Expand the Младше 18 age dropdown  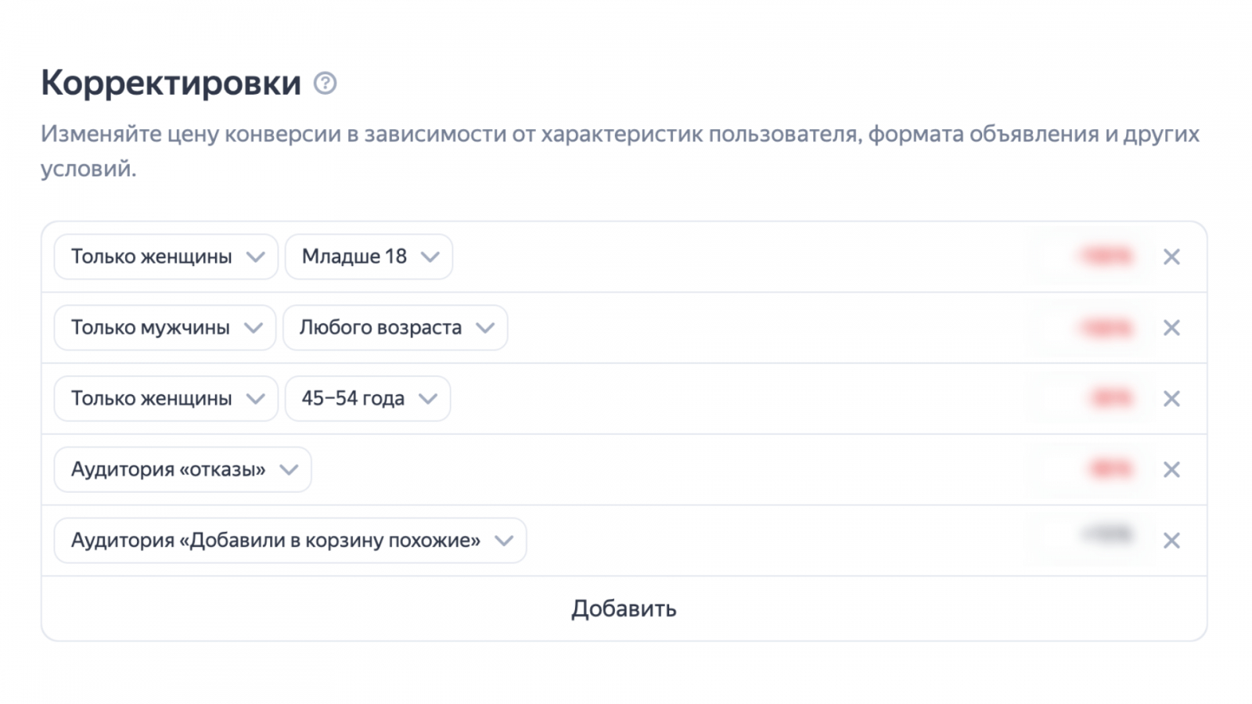369,257
